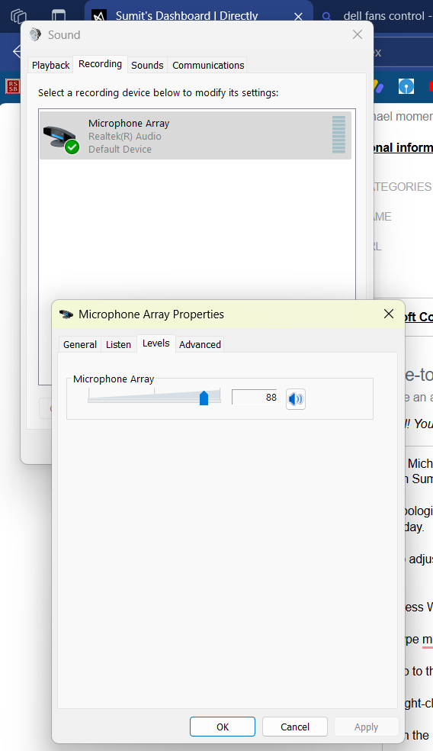Select the Recording tab in Sound window
Image resolution: width=433 pixels, height=751 pixels.
pos(100,64)
